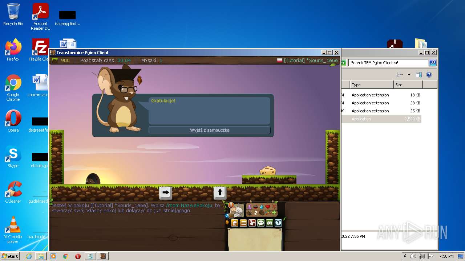
Task: Click the cheese score counter 900
Action: [x=65, y=61]
